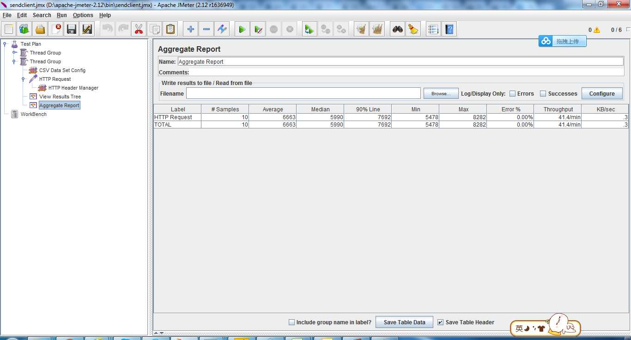Click the Configure button
Image resolution: width=631 pixels, height=340 pixels.
point(602,93)
